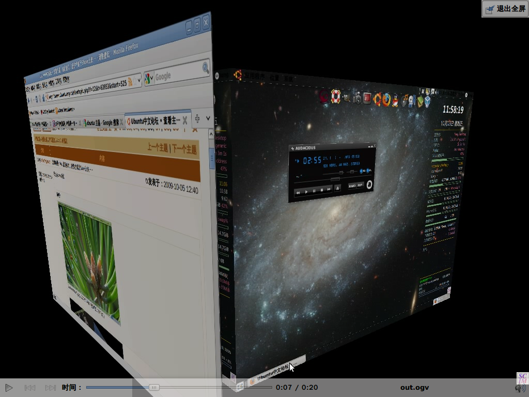This screenshot has width=529, height=397.
Task: Click the post date 2009-10-05 12:40
Action: point(180,187)
